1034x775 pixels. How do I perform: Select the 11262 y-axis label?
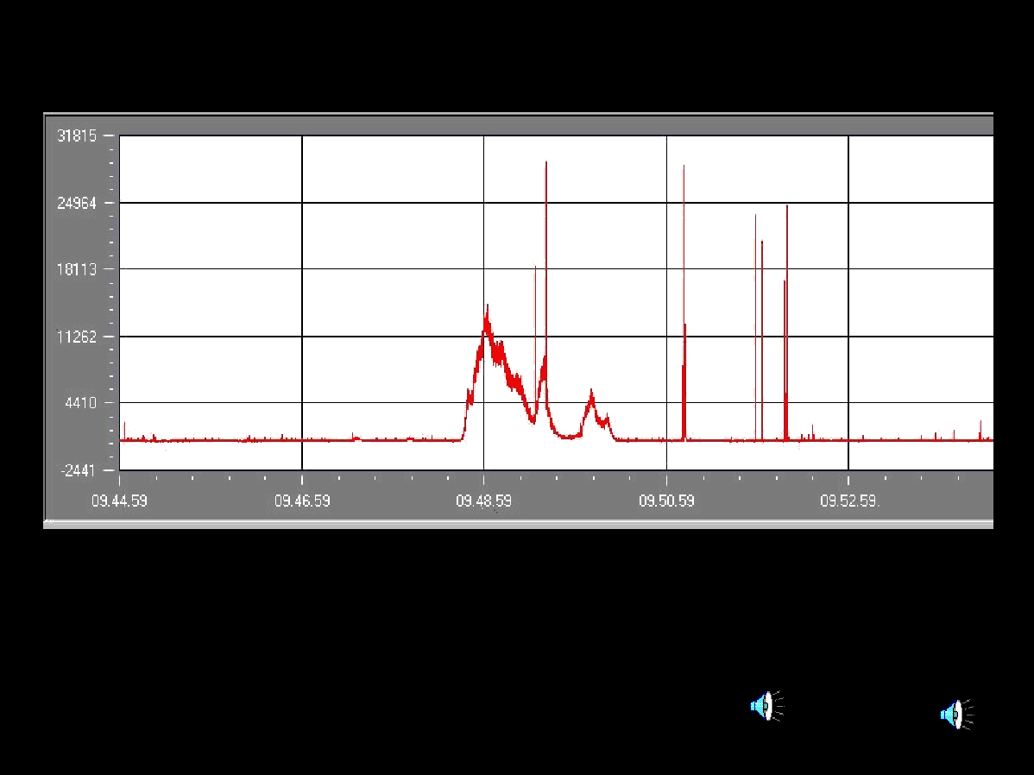(77, 337)
